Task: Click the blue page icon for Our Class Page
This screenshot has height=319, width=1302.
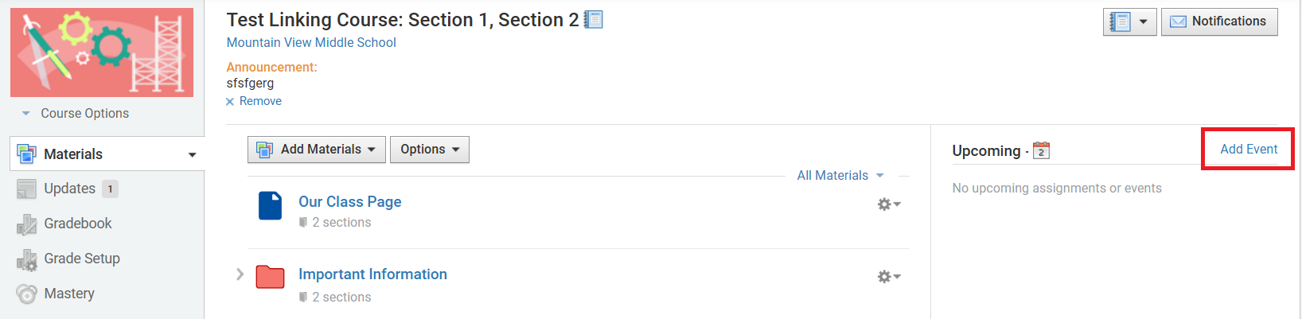Action: [x=271, y=205]
